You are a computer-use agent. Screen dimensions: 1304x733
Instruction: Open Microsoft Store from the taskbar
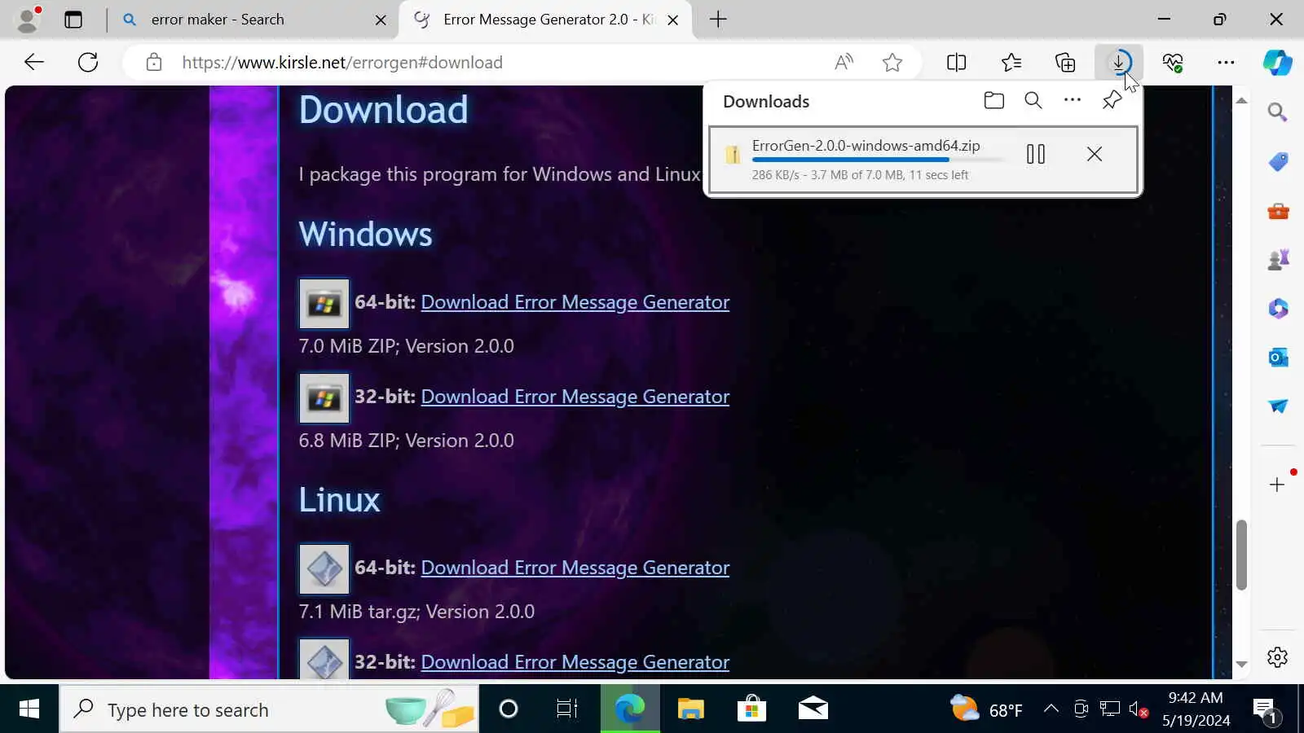coord(751,709)
